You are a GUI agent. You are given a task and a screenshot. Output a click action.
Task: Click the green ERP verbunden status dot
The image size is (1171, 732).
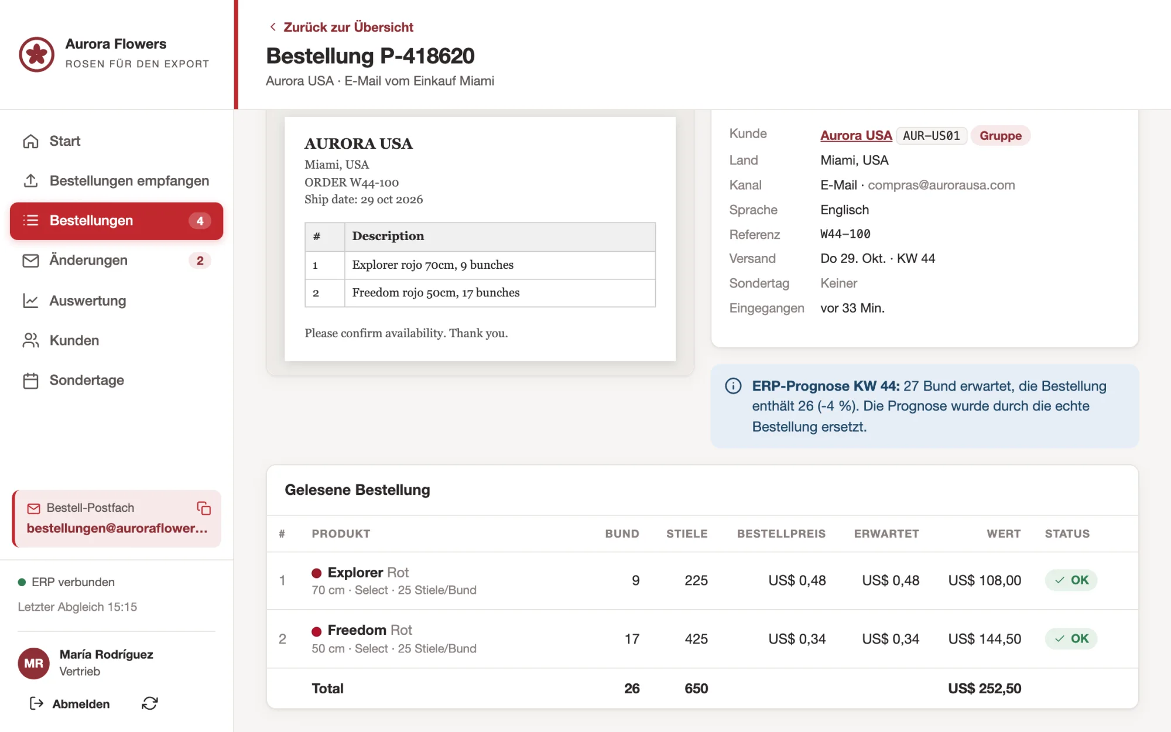tap(22, 582)
